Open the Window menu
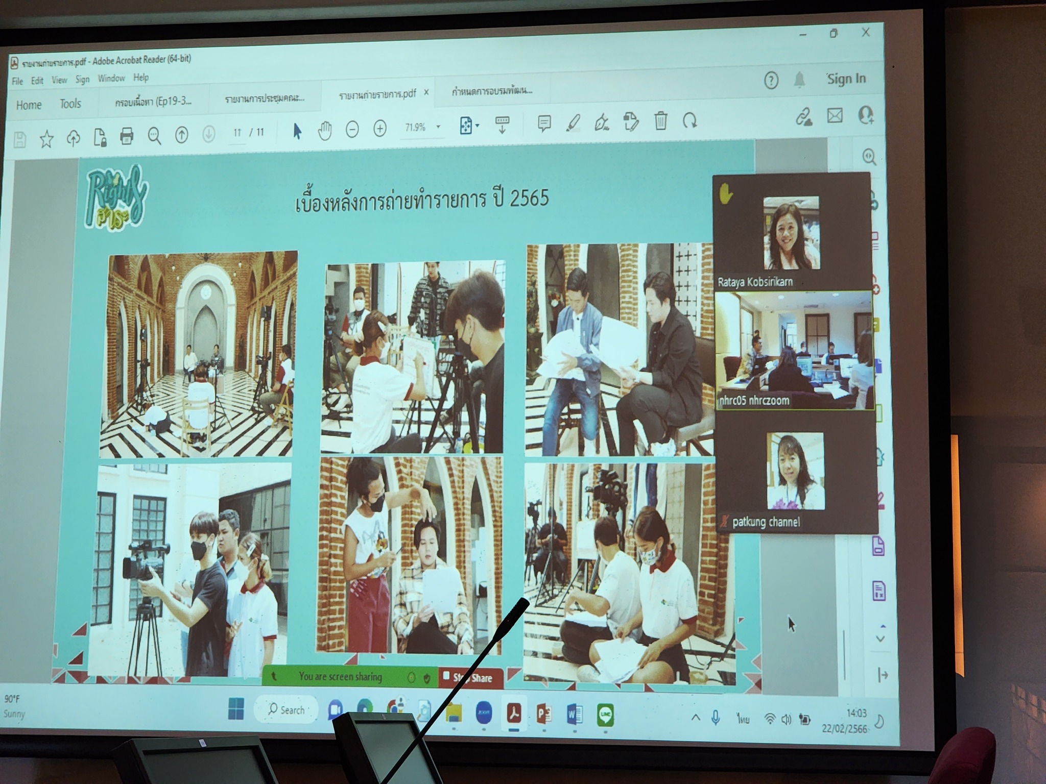This screenshot has width=1046, height=784. [111, 79]
